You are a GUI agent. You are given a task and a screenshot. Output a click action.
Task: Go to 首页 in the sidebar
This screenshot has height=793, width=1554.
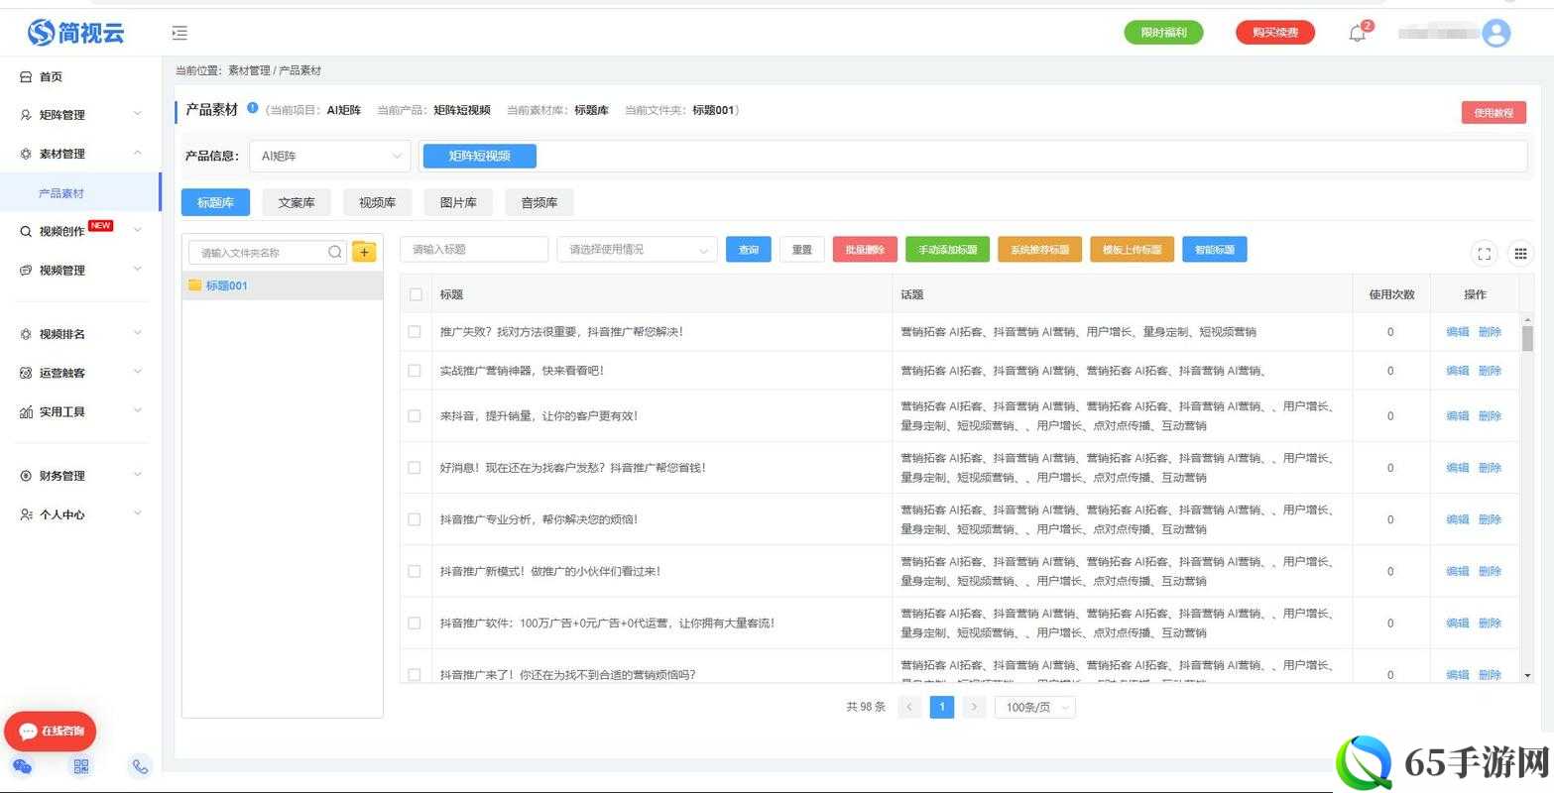coord(51,76)
